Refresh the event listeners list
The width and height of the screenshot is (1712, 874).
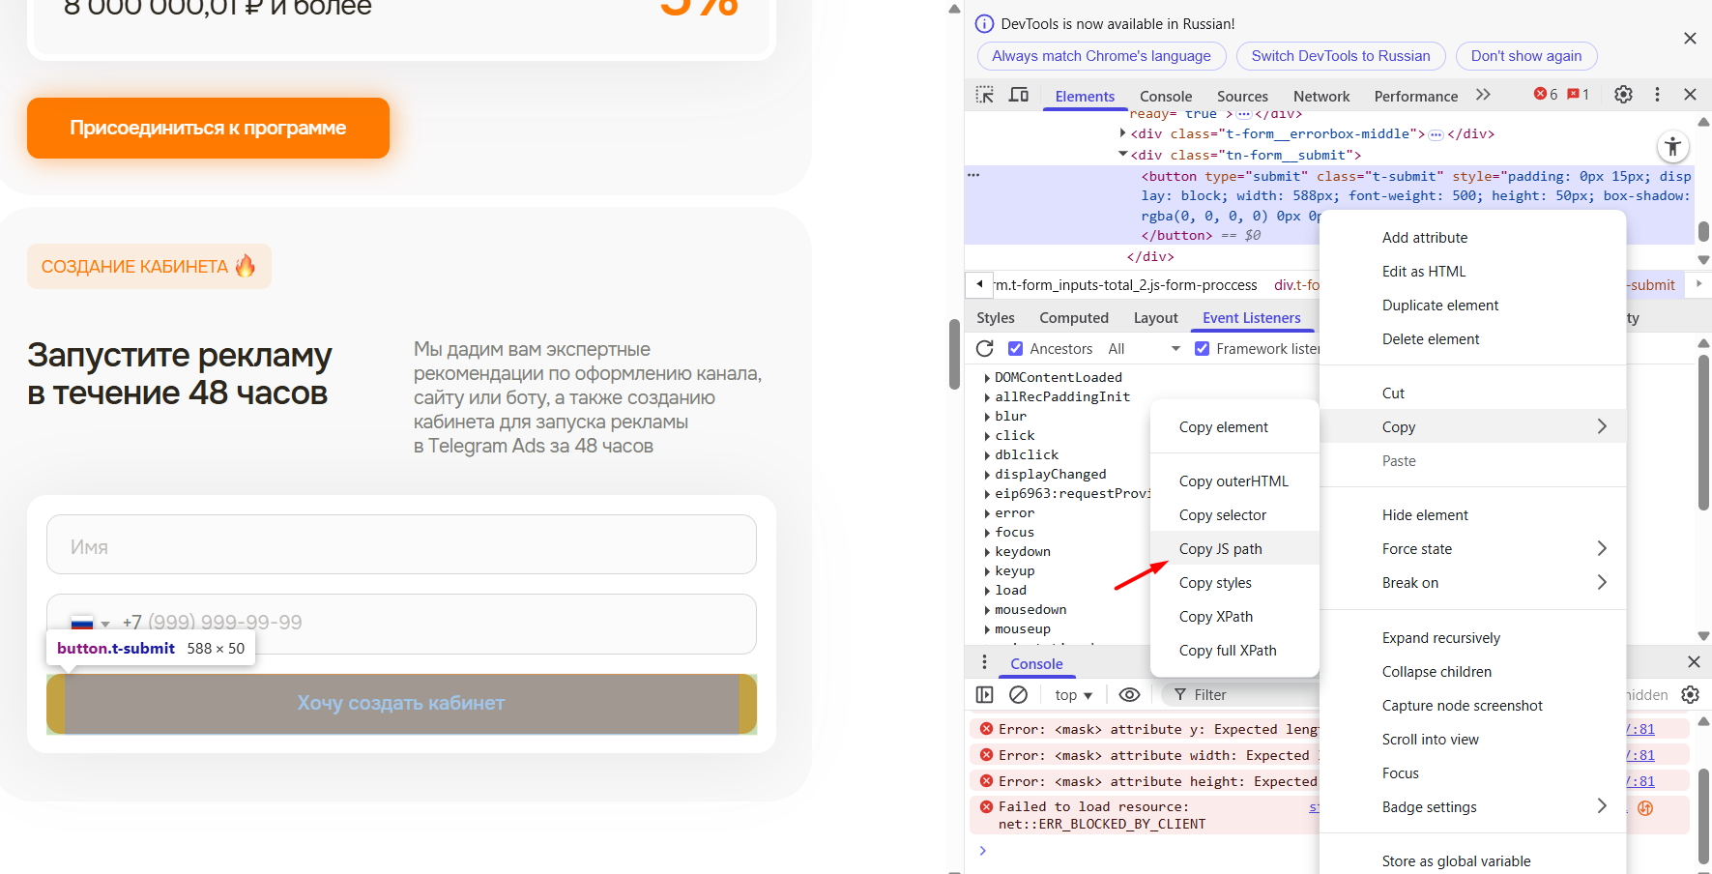[x=985, y=349]
